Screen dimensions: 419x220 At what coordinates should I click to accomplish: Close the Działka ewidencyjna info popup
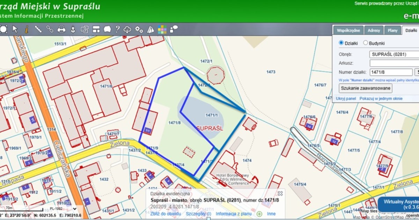coord(280,193)
